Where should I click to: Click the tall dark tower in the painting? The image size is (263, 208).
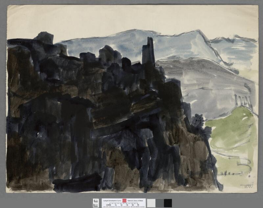click(x=149, y=51)
